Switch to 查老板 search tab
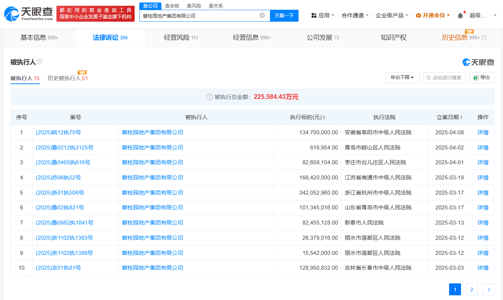503x300 pixels. [172, 6]
